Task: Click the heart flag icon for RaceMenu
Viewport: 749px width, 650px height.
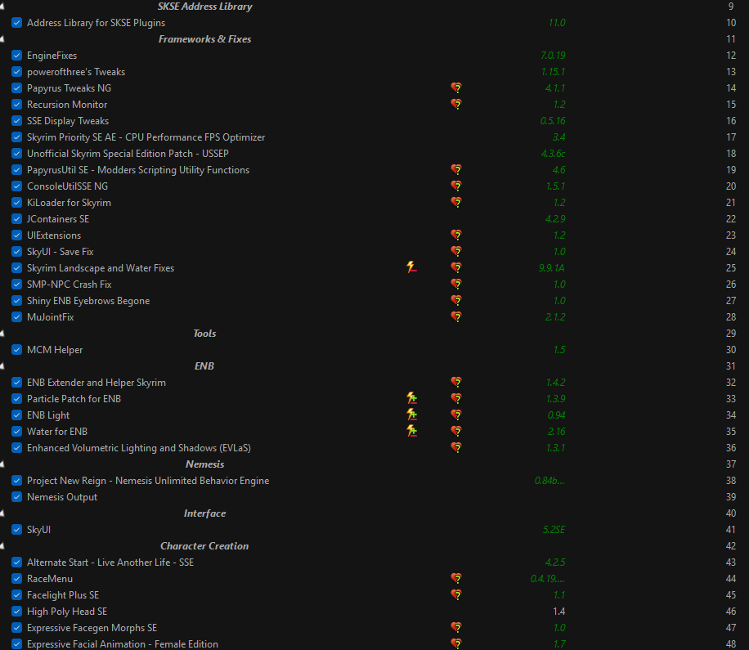Action: click(456, 578)
